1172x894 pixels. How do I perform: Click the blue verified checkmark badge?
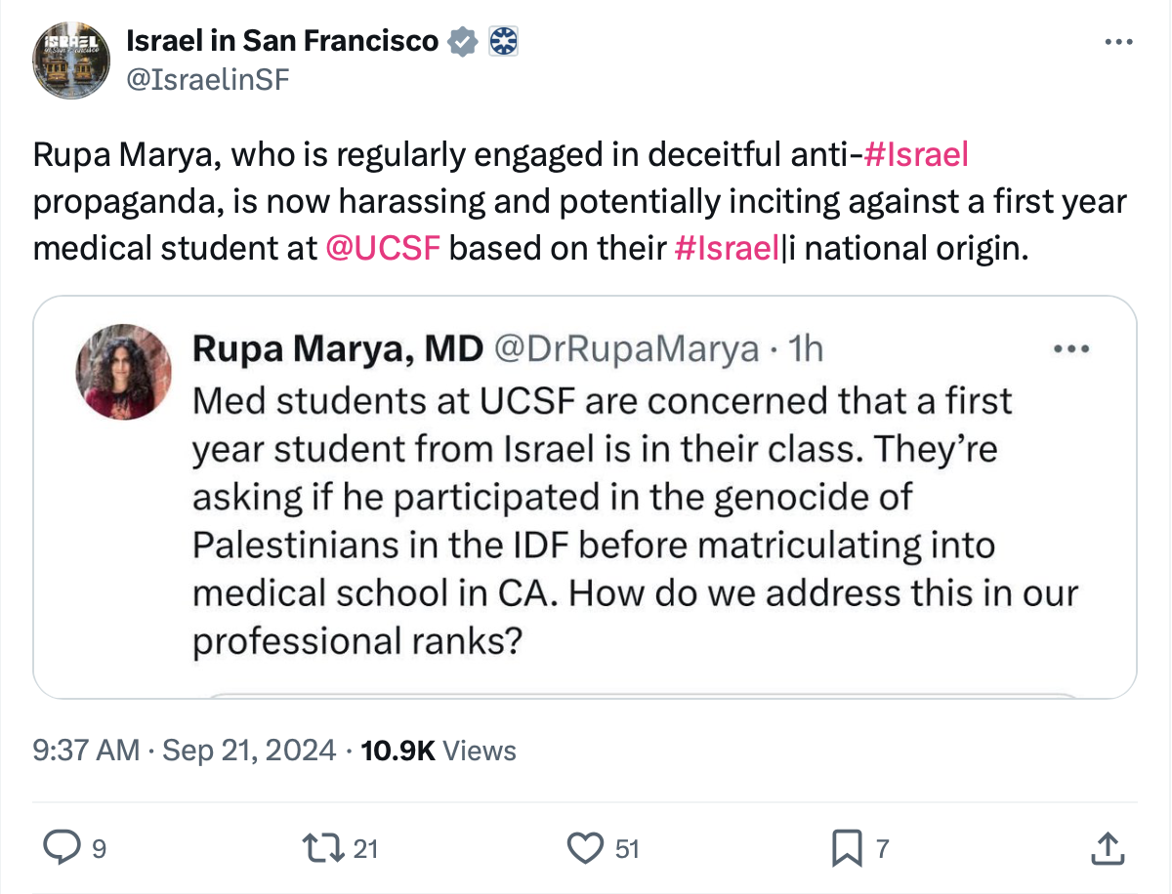coord(461,41)
